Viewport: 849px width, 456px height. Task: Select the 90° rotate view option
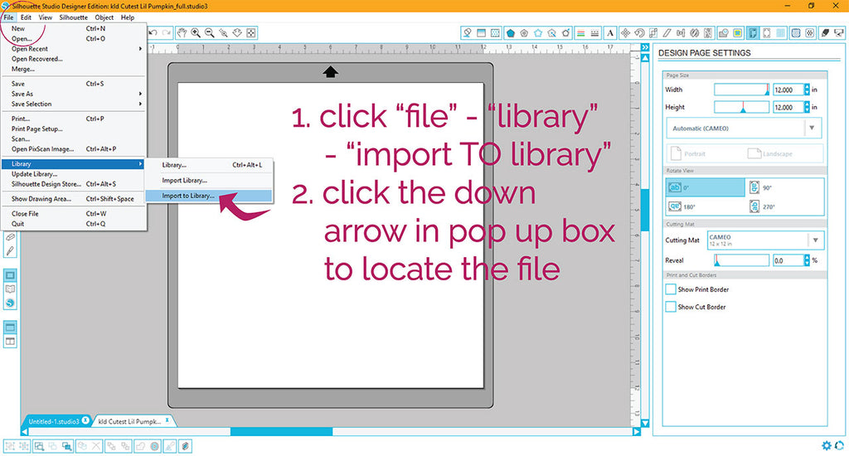click(x=784, y=187)
